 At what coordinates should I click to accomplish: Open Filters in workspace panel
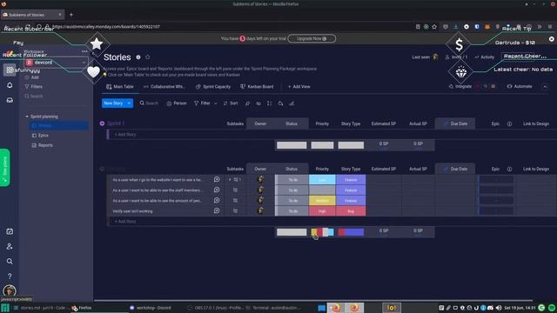point(33,87)
